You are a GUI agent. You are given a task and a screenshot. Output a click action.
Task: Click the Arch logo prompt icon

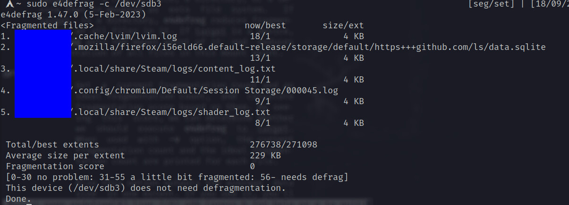tap(9, 4)
